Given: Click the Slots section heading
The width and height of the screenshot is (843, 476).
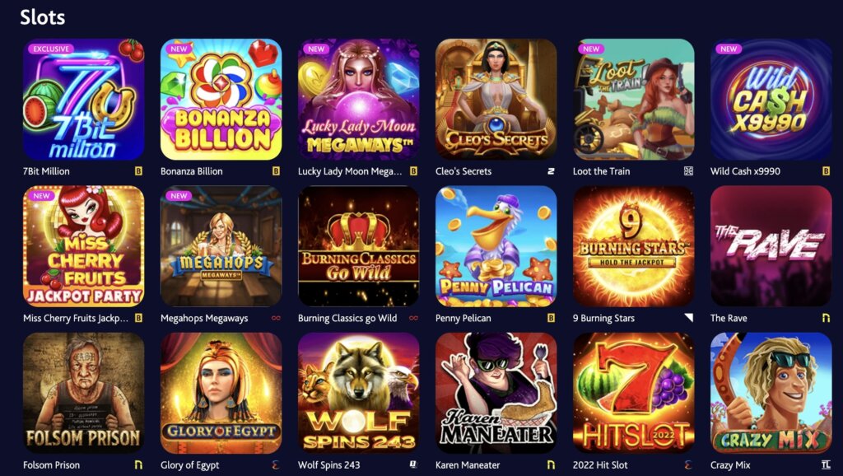Looking at the screenshot, I should tap(43, 17).
